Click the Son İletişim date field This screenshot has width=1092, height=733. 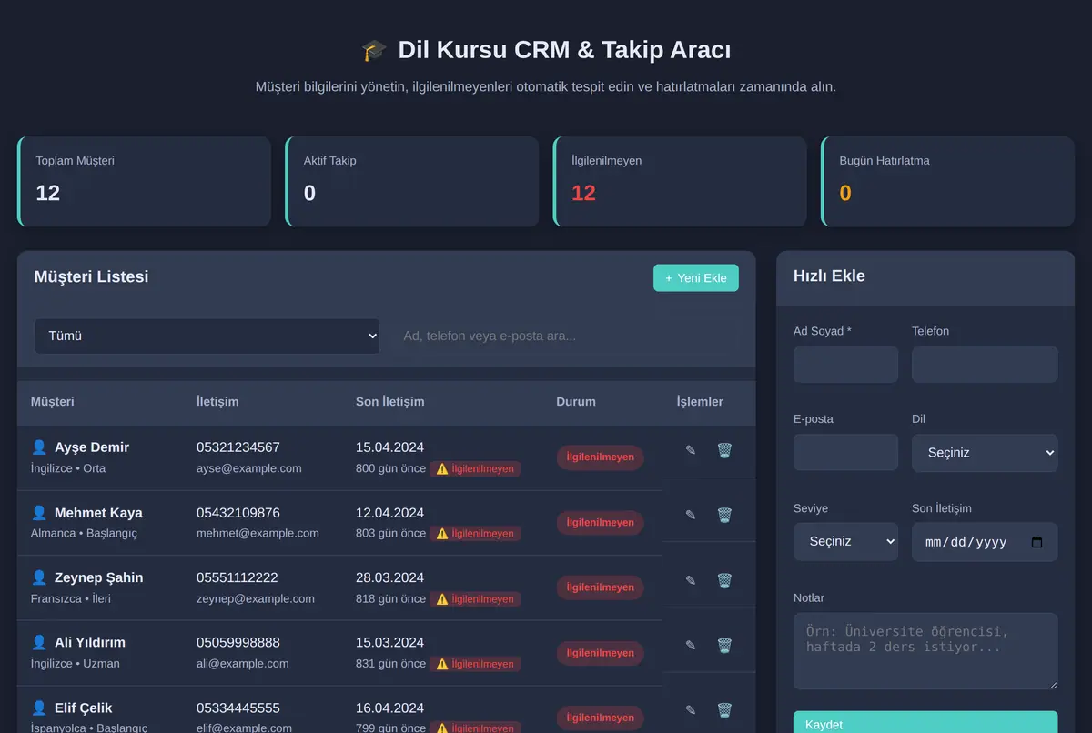(985, 542)
